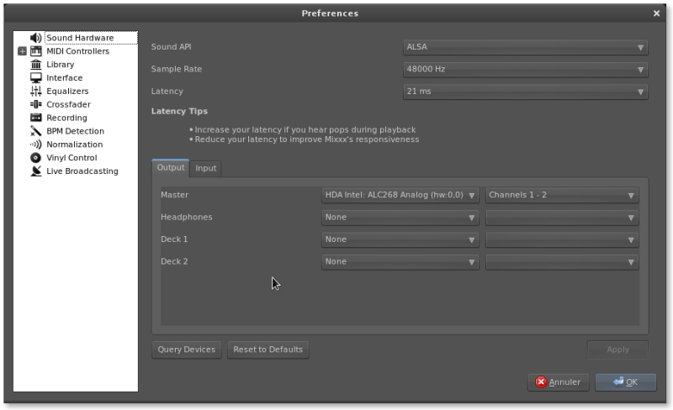Image resolution: width=673 pixels, height=410 pixels.
Task: Open the MIDI Controllers preferences page
Action: coord(77,51)
